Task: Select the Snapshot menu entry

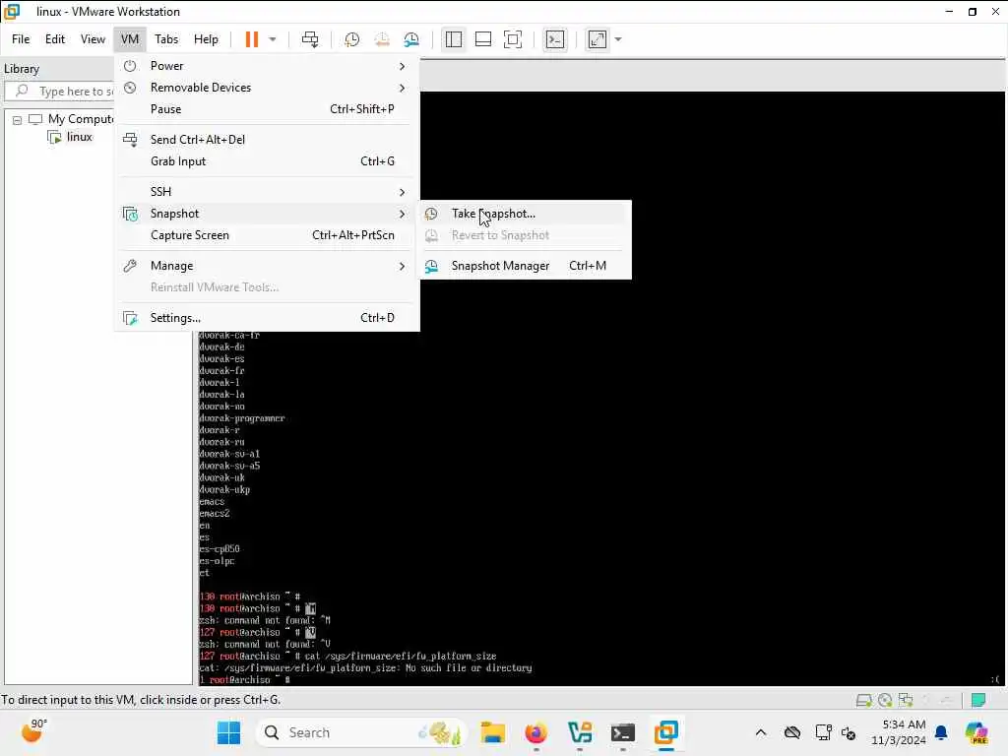Action: (x=267, y=214)
